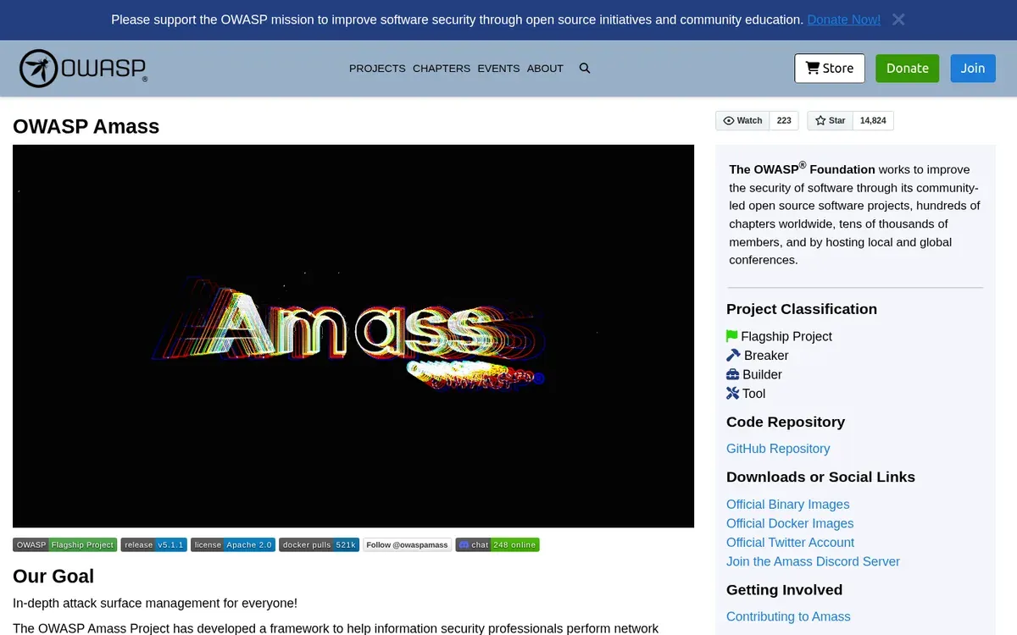
Task: Open the PROJECTS menu
Action: coord(377,69)
